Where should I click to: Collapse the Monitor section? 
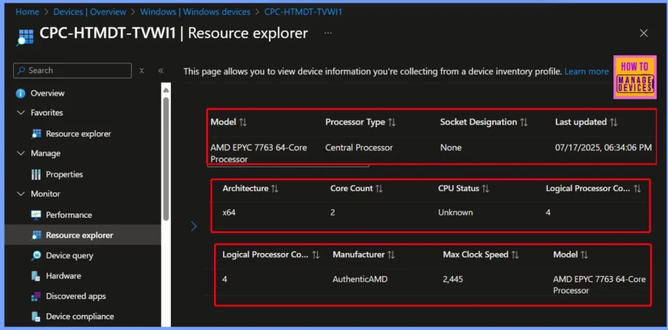click(20, 194)
